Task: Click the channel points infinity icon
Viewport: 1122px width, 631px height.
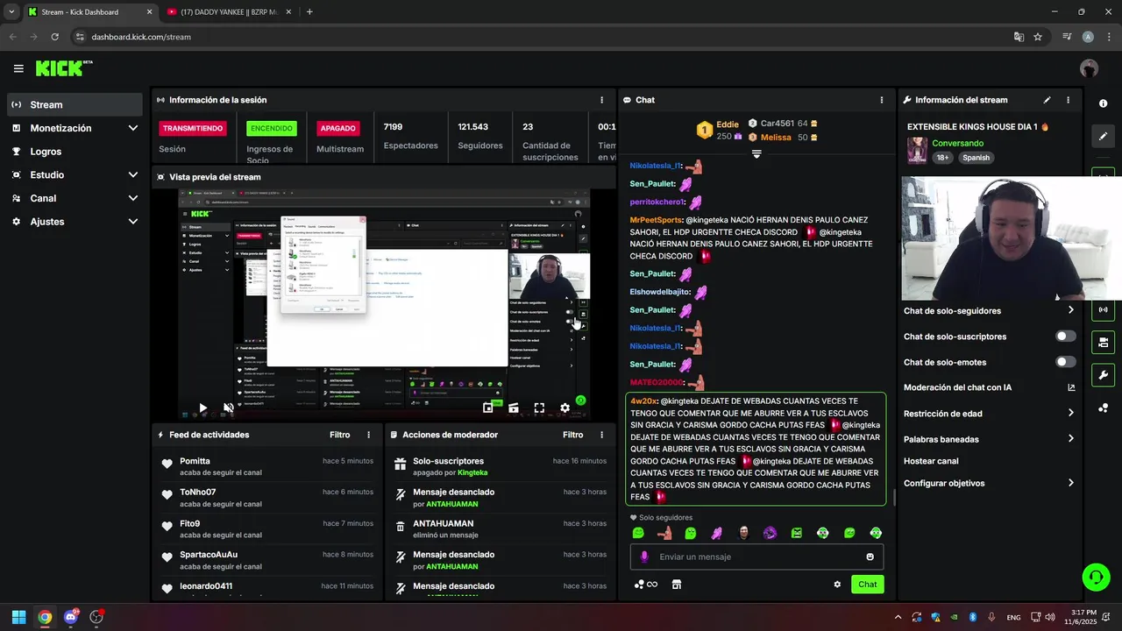Action: coord(646,585)
